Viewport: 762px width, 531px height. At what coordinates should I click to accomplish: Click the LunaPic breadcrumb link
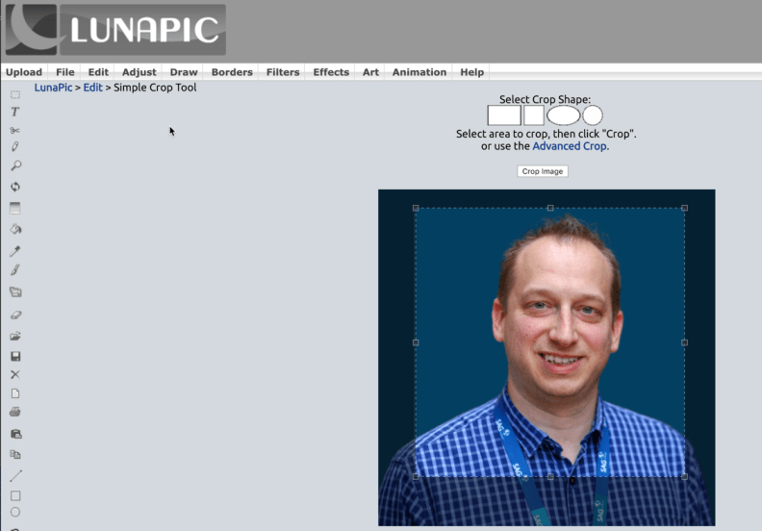click(53, 88)
